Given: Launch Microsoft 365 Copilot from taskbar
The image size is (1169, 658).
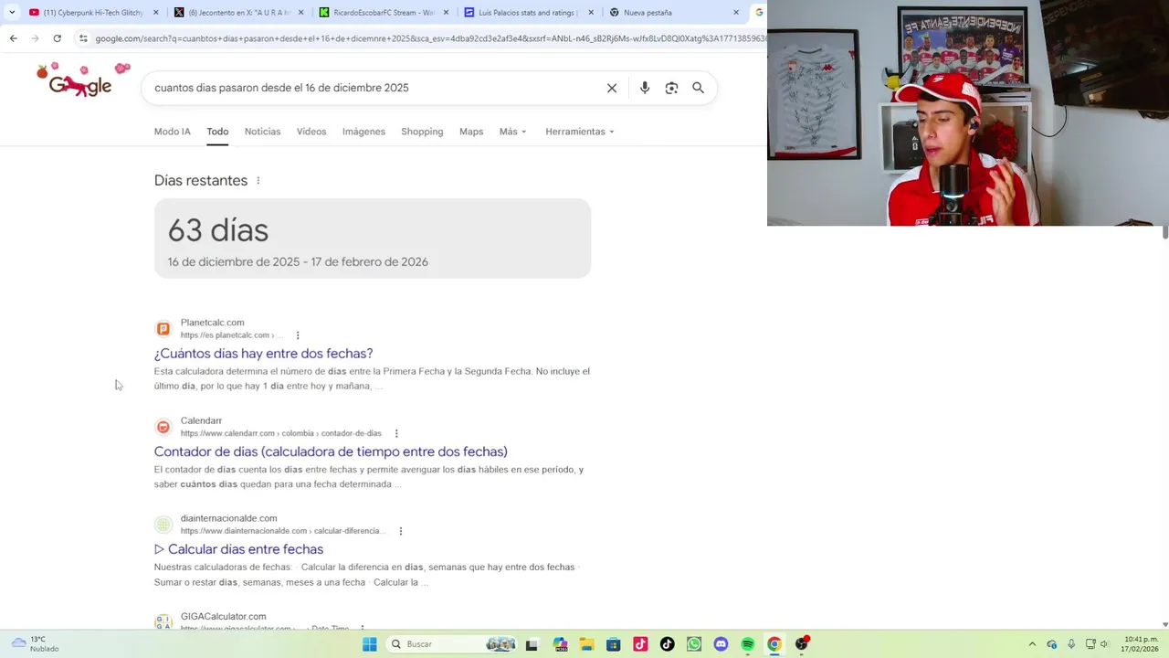Looking at the screenshot, I should tap(560, 644).
